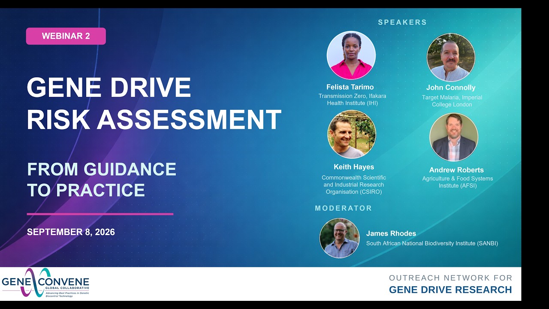
Task: Click the MODERATOR heading
Action: tap(344, 208)
